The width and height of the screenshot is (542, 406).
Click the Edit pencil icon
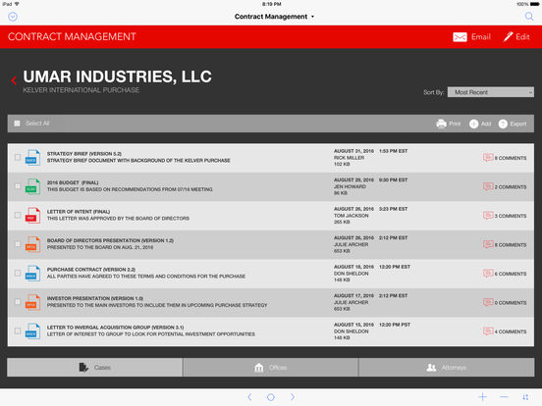tap(508, 36)
